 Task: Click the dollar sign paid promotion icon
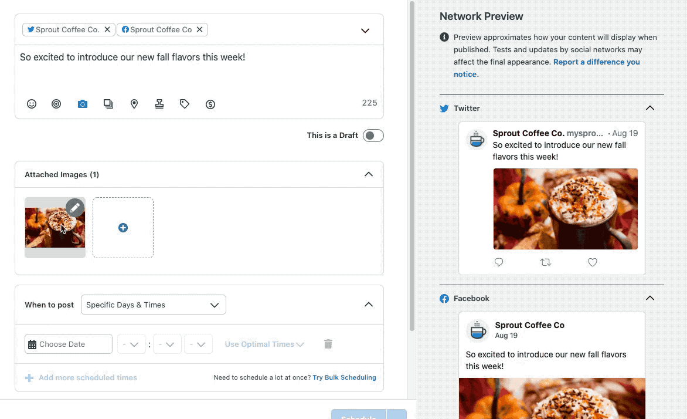point(210,104)
